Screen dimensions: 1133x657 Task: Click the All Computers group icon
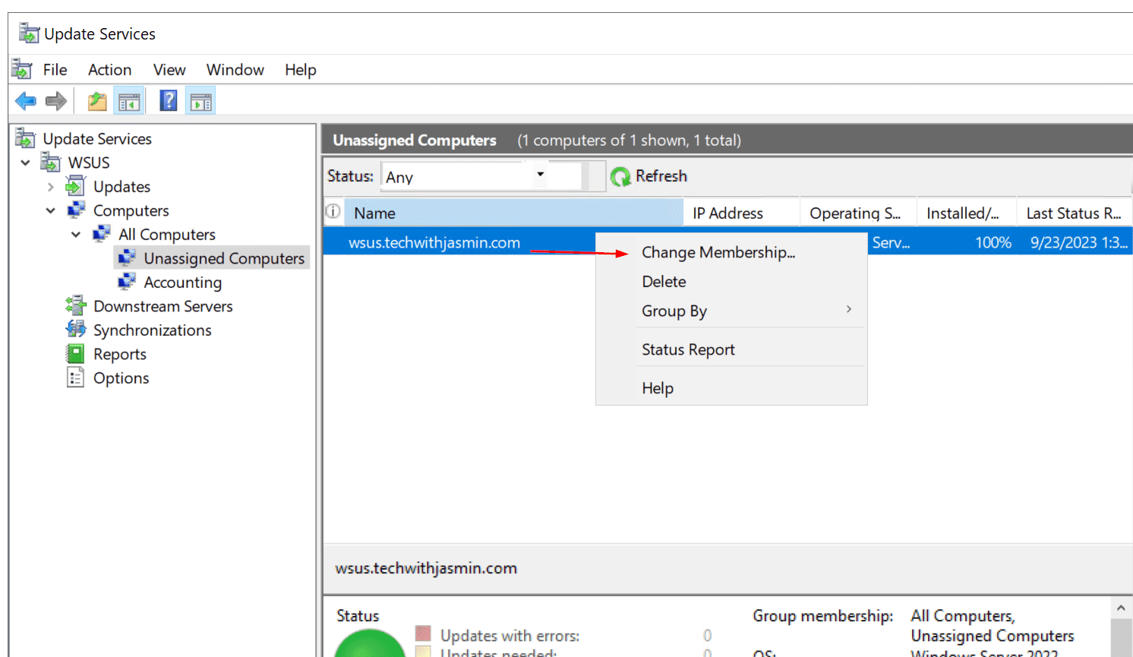pyautogui.click(x=102, y=234)
